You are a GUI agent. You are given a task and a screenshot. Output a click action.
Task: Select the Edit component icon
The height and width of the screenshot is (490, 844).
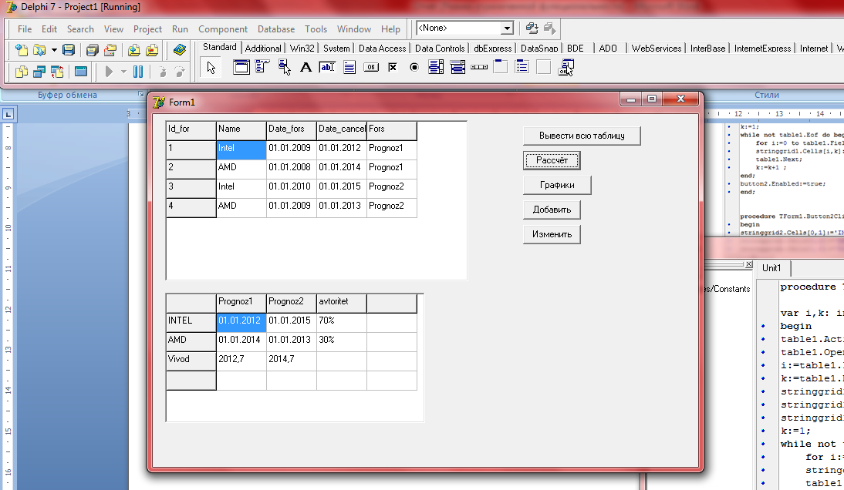pos(327,67)
